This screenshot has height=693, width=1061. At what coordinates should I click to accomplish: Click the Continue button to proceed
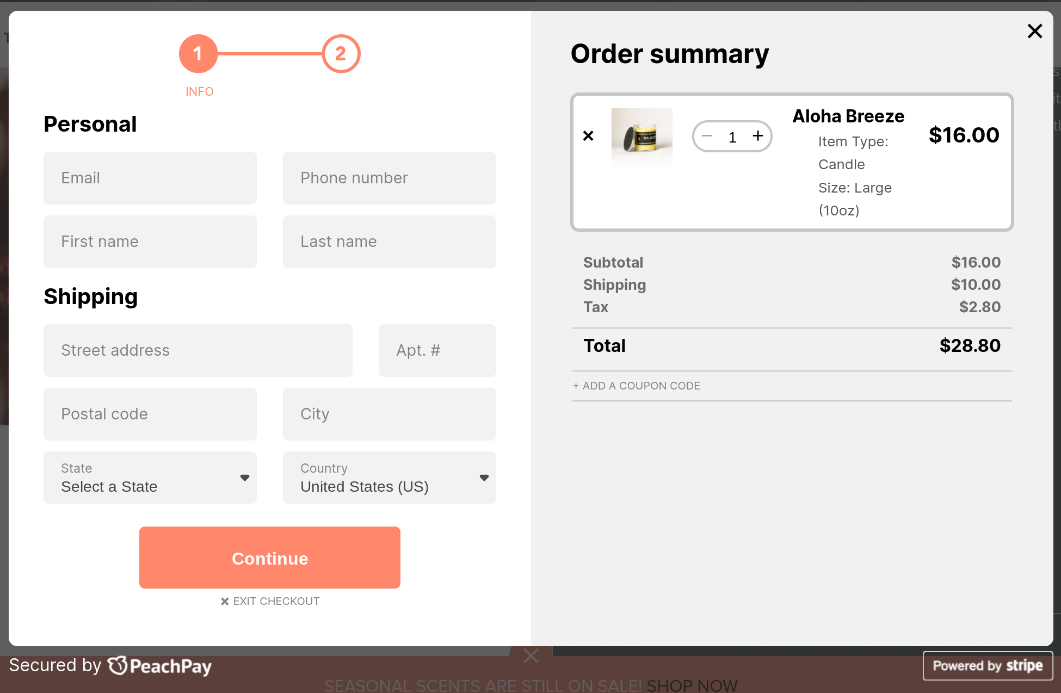[x=270, y=557]
